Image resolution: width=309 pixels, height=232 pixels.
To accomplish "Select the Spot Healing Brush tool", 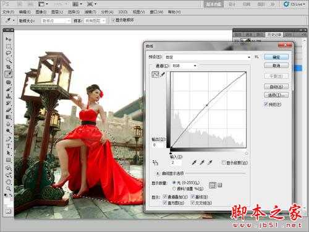I will (x=9, y=82).
